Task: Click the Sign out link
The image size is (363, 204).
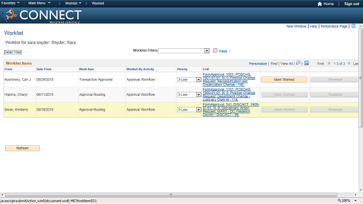Action: pos(352,4)
